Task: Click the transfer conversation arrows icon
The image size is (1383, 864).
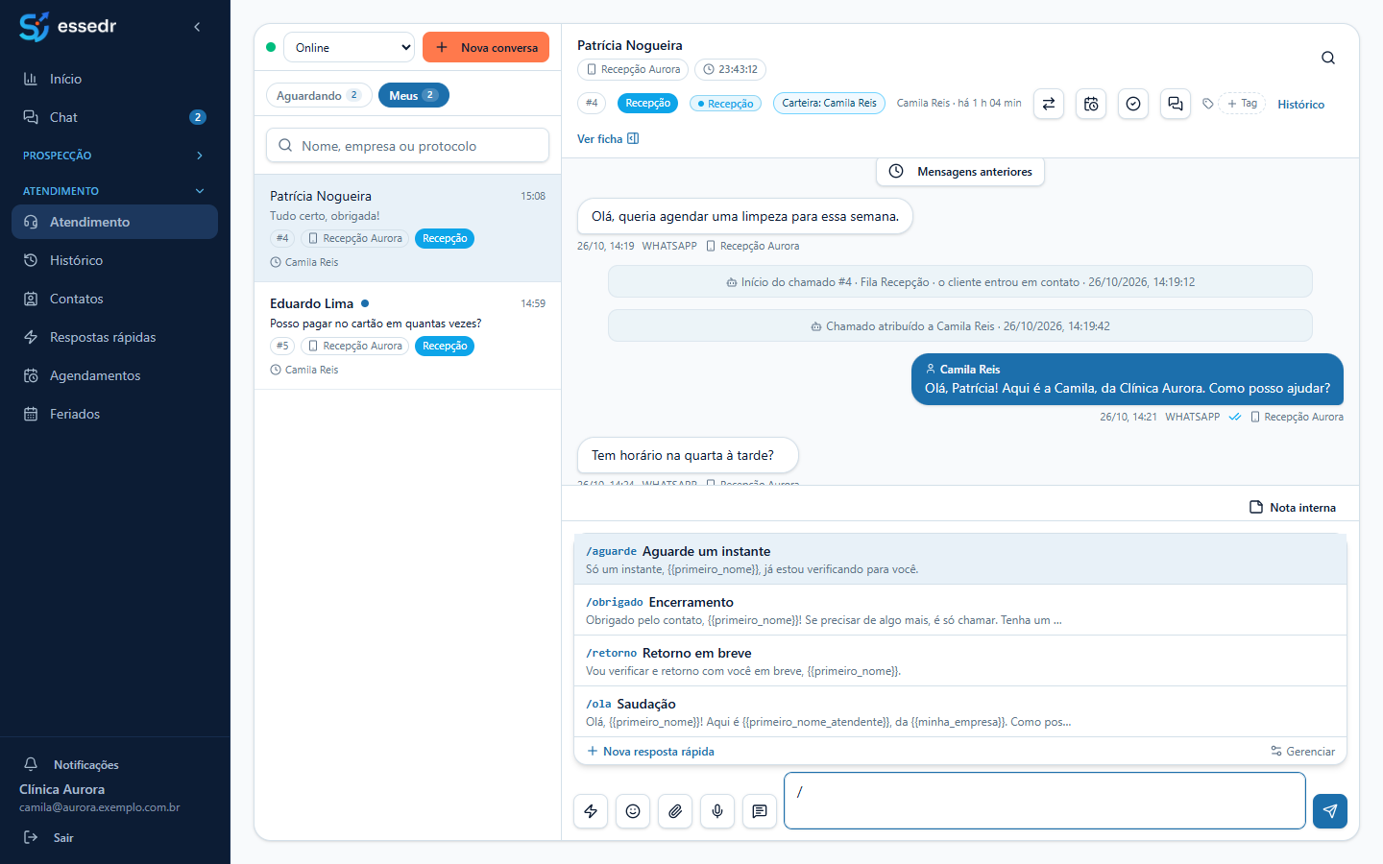Action: pyautogui.click(x=1049, y=104)
